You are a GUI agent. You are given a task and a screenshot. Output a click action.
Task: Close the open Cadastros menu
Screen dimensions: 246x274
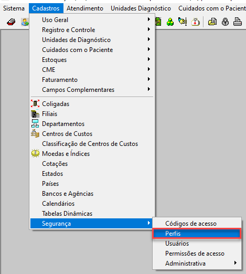(46, 8)
